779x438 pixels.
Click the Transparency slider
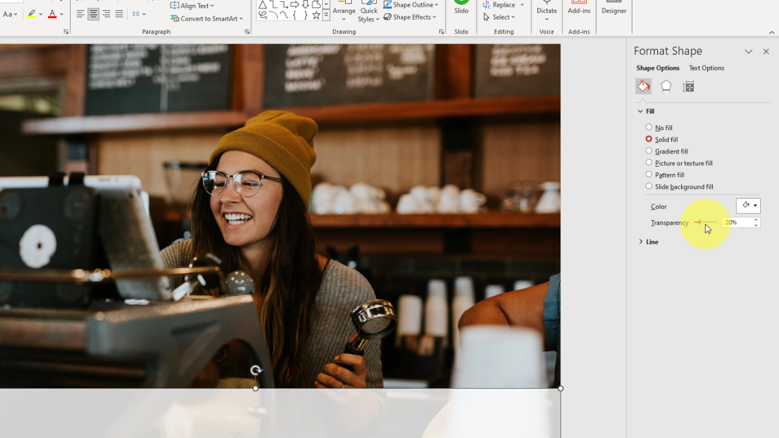(706, 223)
